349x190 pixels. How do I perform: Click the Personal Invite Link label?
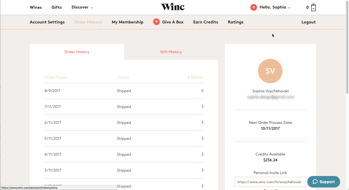point(270,173)
